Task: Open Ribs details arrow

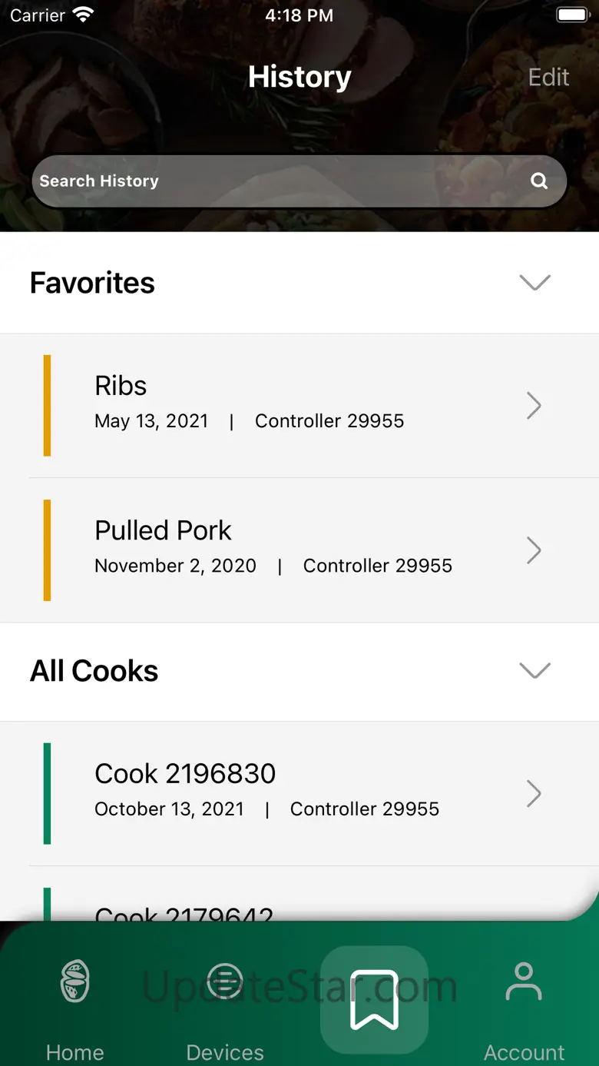Action: [x=534, y=405]
